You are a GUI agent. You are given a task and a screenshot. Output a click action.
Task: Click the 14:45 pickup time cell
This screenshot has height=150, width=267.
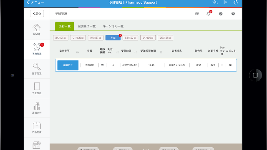(x=151, y=65)
